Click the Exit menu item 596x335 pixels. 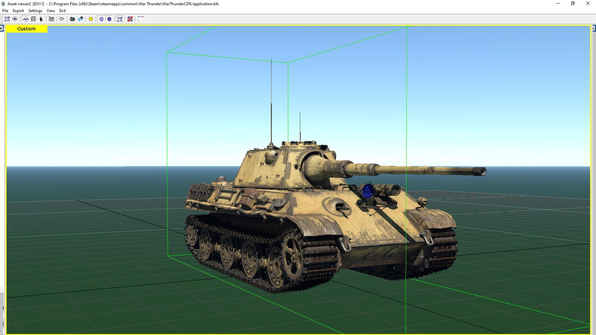click(x=62, y=11)
